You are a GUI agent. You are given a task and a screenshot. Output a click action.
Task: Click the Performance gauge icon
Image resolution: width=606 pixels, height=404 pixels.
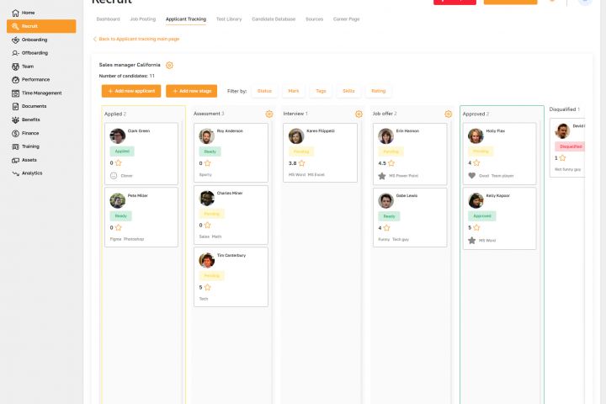[15, 80]
